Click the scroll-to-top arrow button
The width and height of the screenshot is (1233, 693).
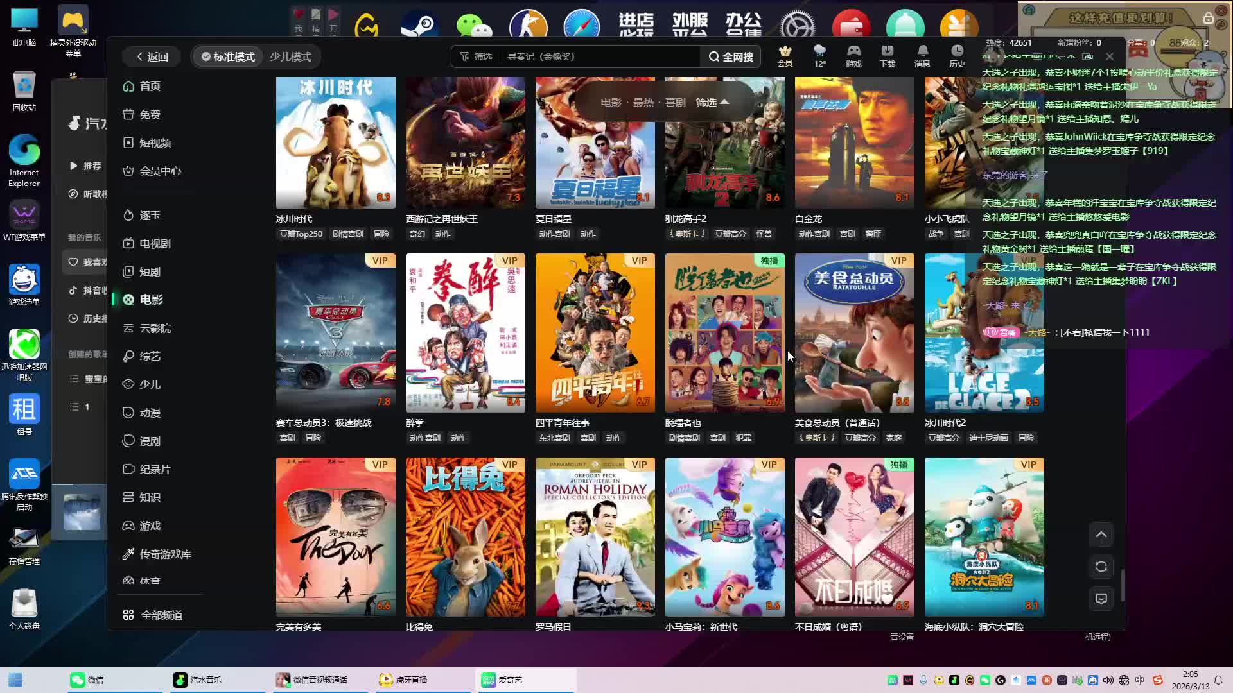[x=1101, y=535]
